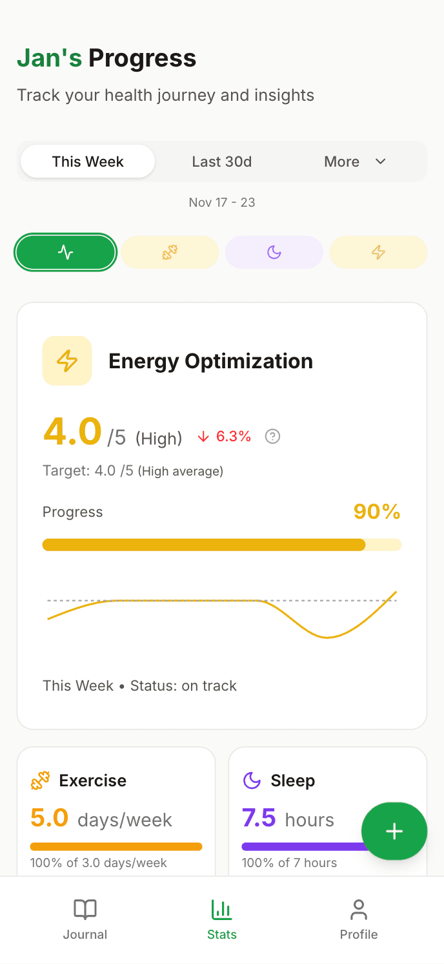Viewport: 444px width, 964px height.
Task: Select the lightning energy filter pill
Action: pyautogui.click(x=378, y=252)
